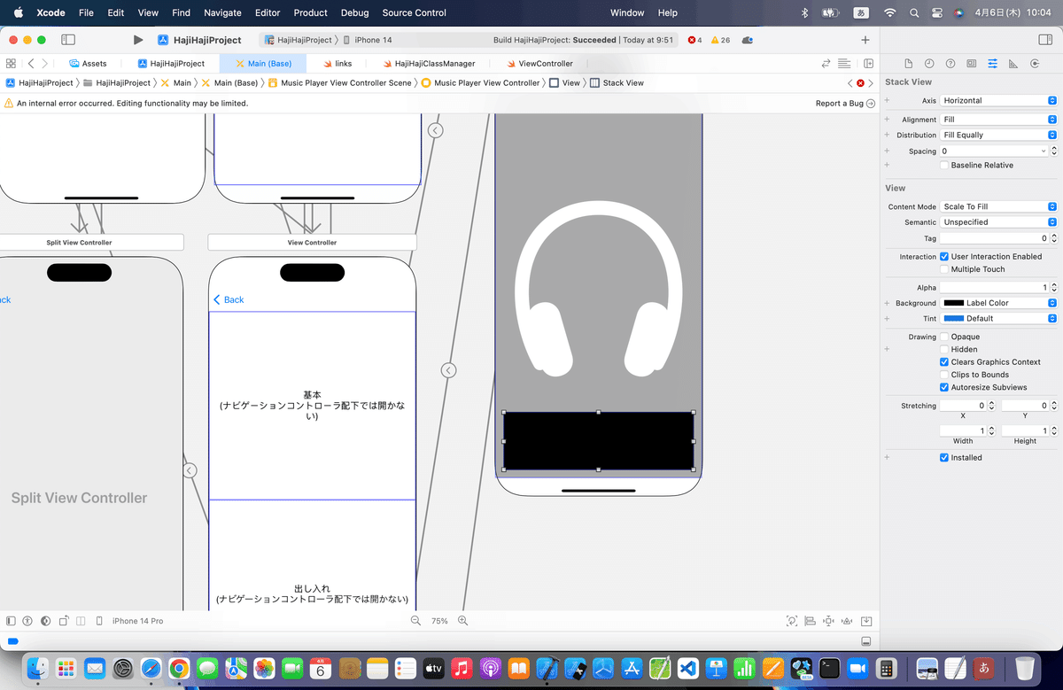
Task: Expand the Spacing combo box arrow
Action: point(1043,151)
